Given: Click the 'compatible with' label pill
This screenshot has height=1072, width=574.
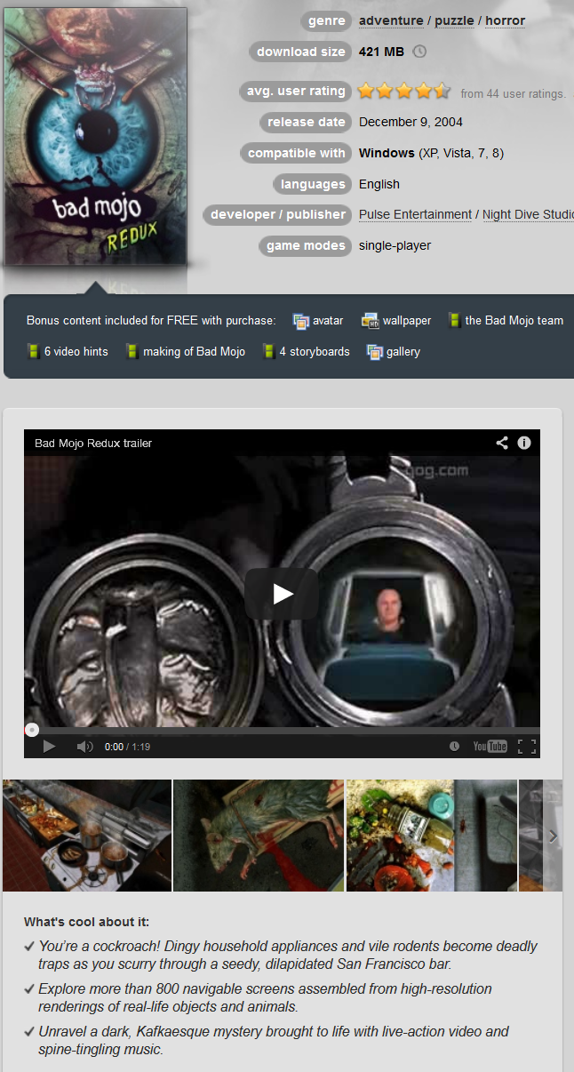Looking at the screenshot, I should click(296, 153).
